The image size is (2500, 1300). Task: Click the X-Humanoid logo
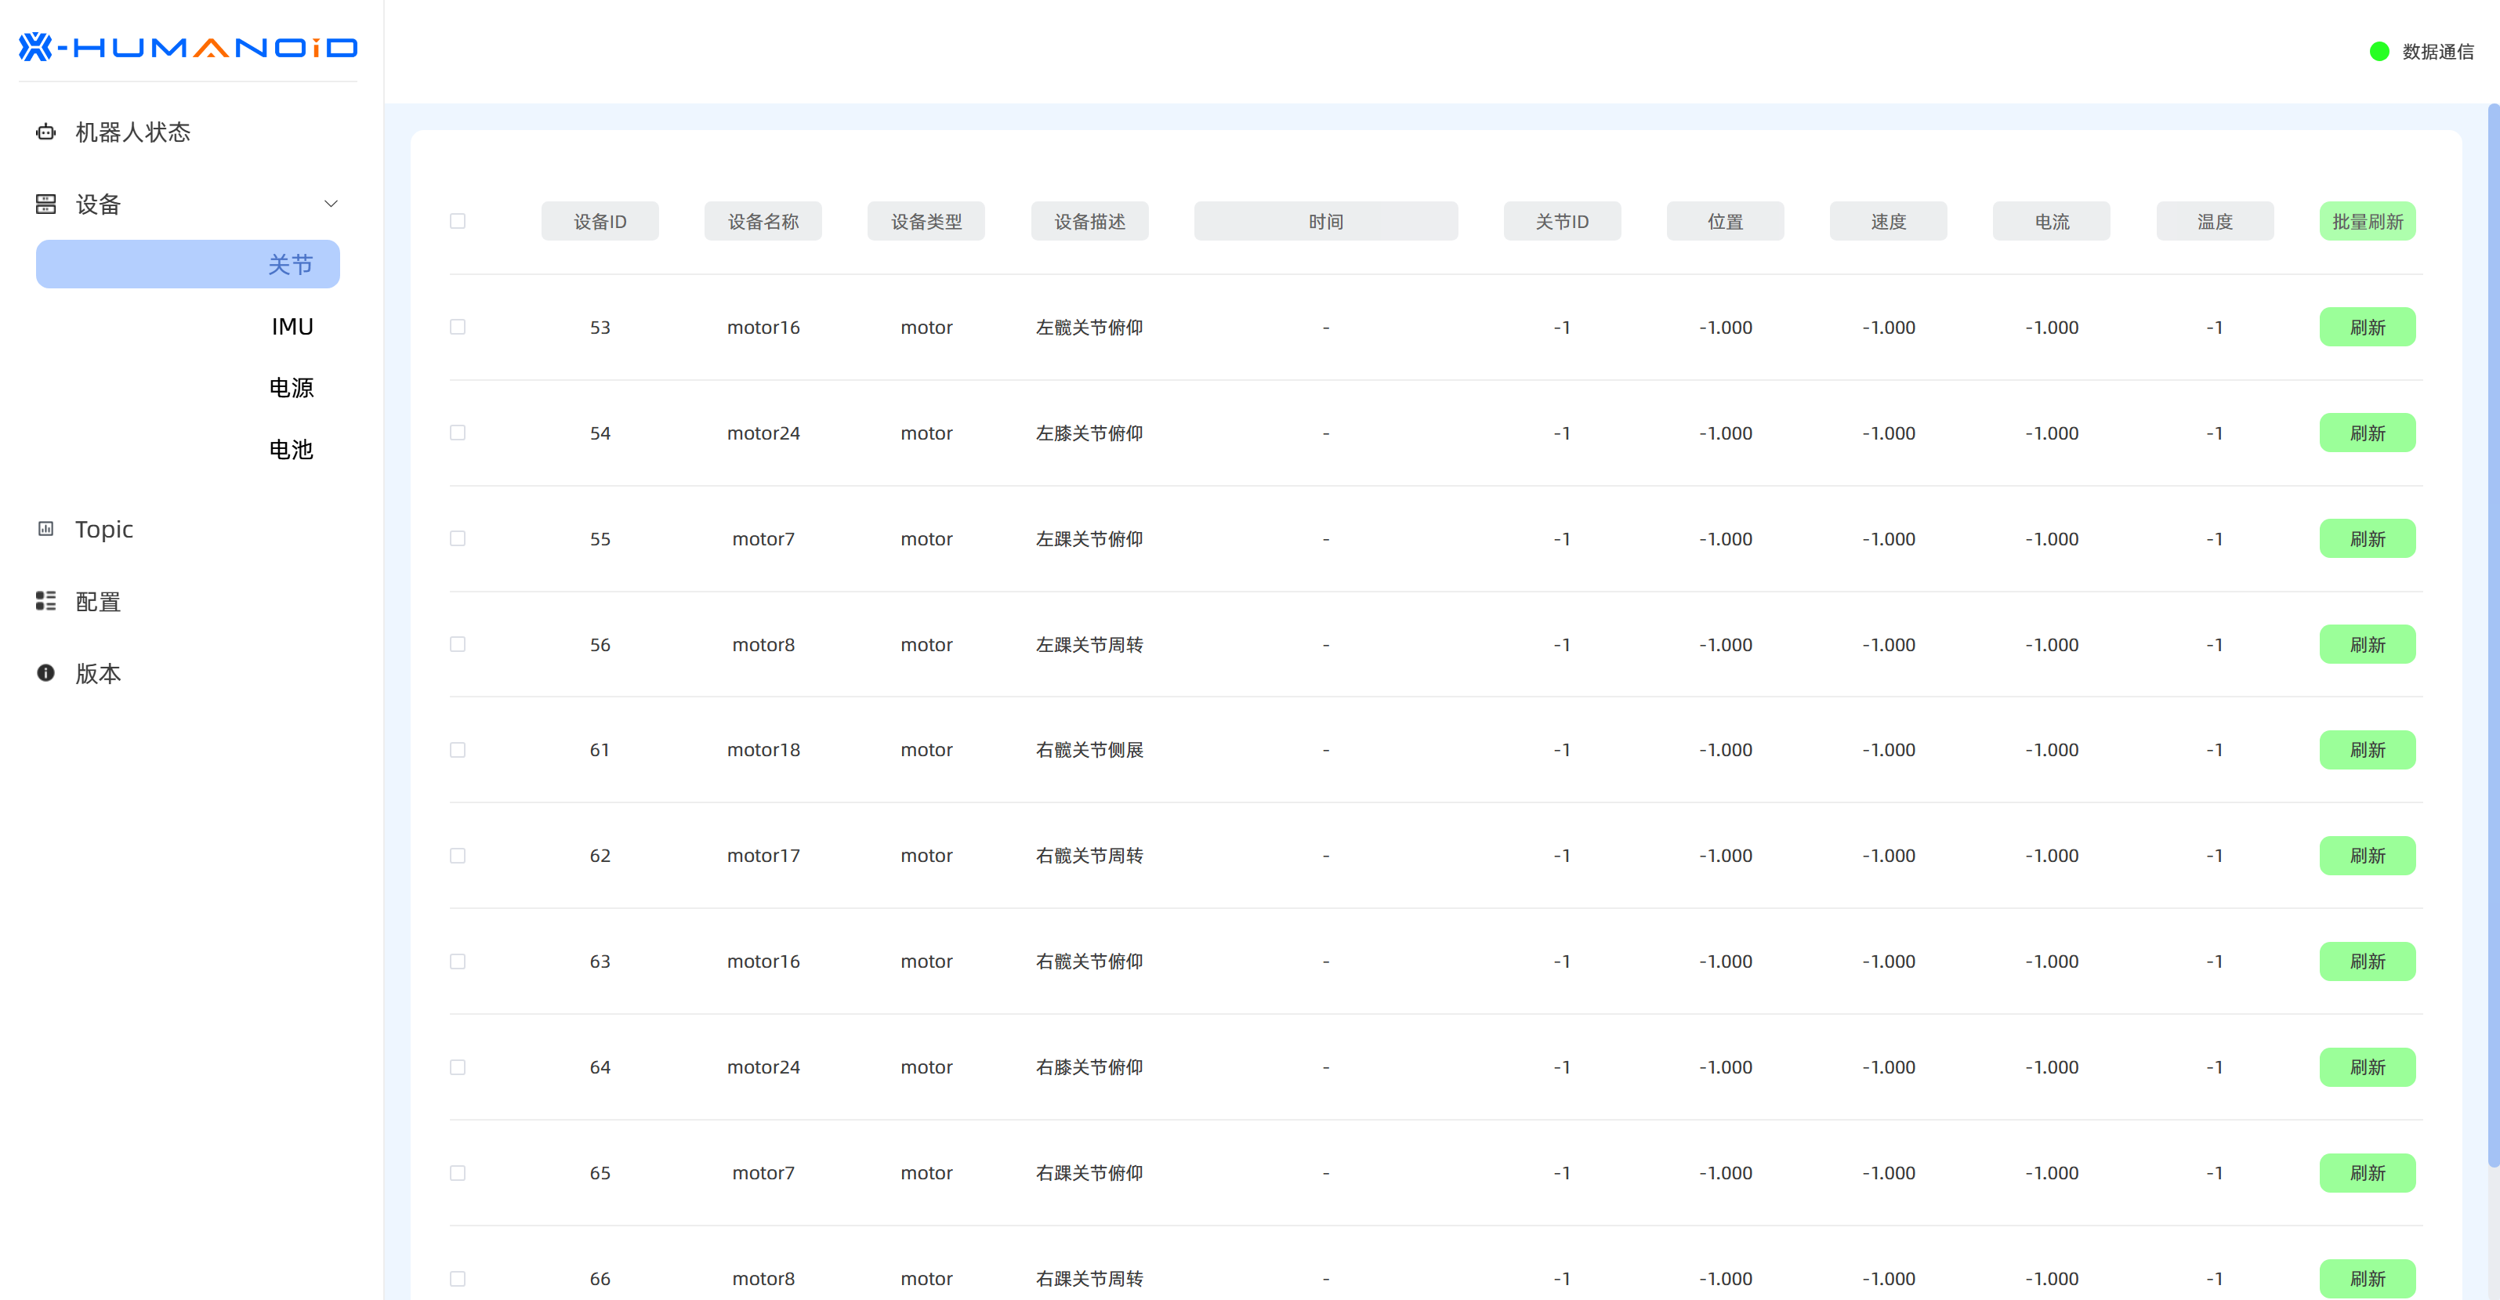(187, 46)
